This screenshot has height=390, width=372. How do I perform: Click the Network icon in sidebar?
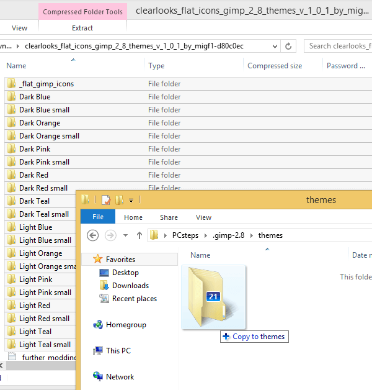click(x=98, y=376)
